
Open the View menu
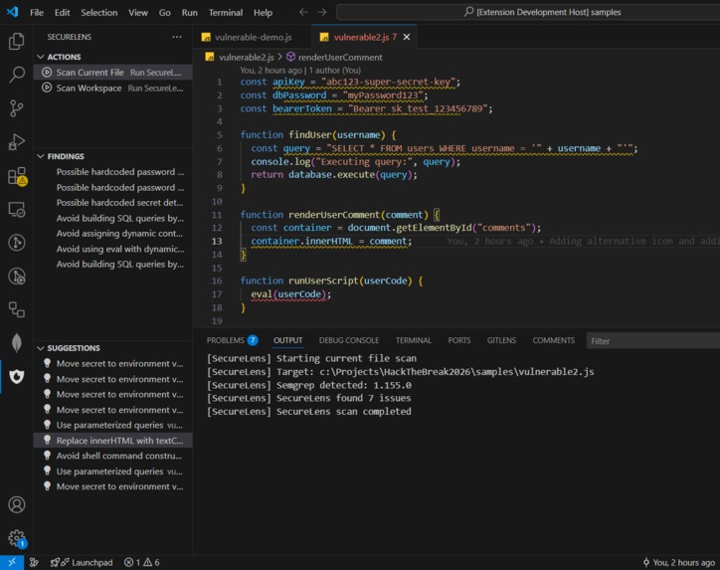point(138,12)
